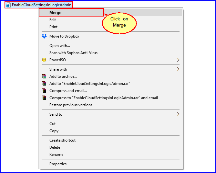Select Scan with Sophos Anti-Virus

[73, 53]
